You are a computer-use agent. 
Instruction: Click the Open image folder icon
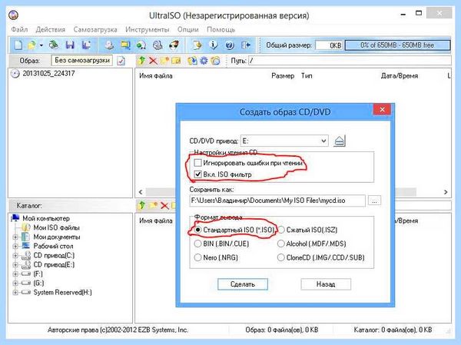pos(32,45)
